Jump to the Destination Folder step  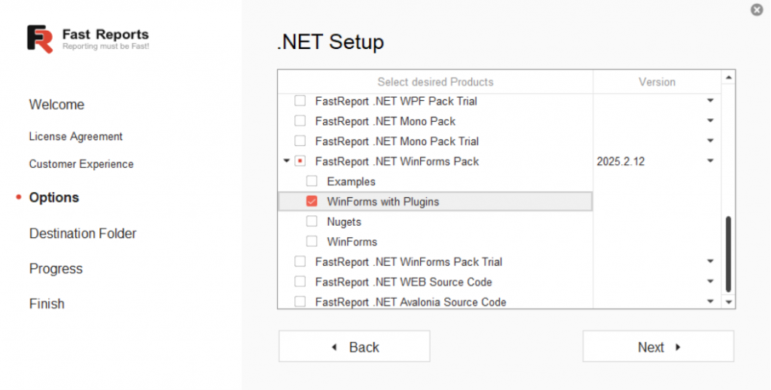tap(83, 233)
